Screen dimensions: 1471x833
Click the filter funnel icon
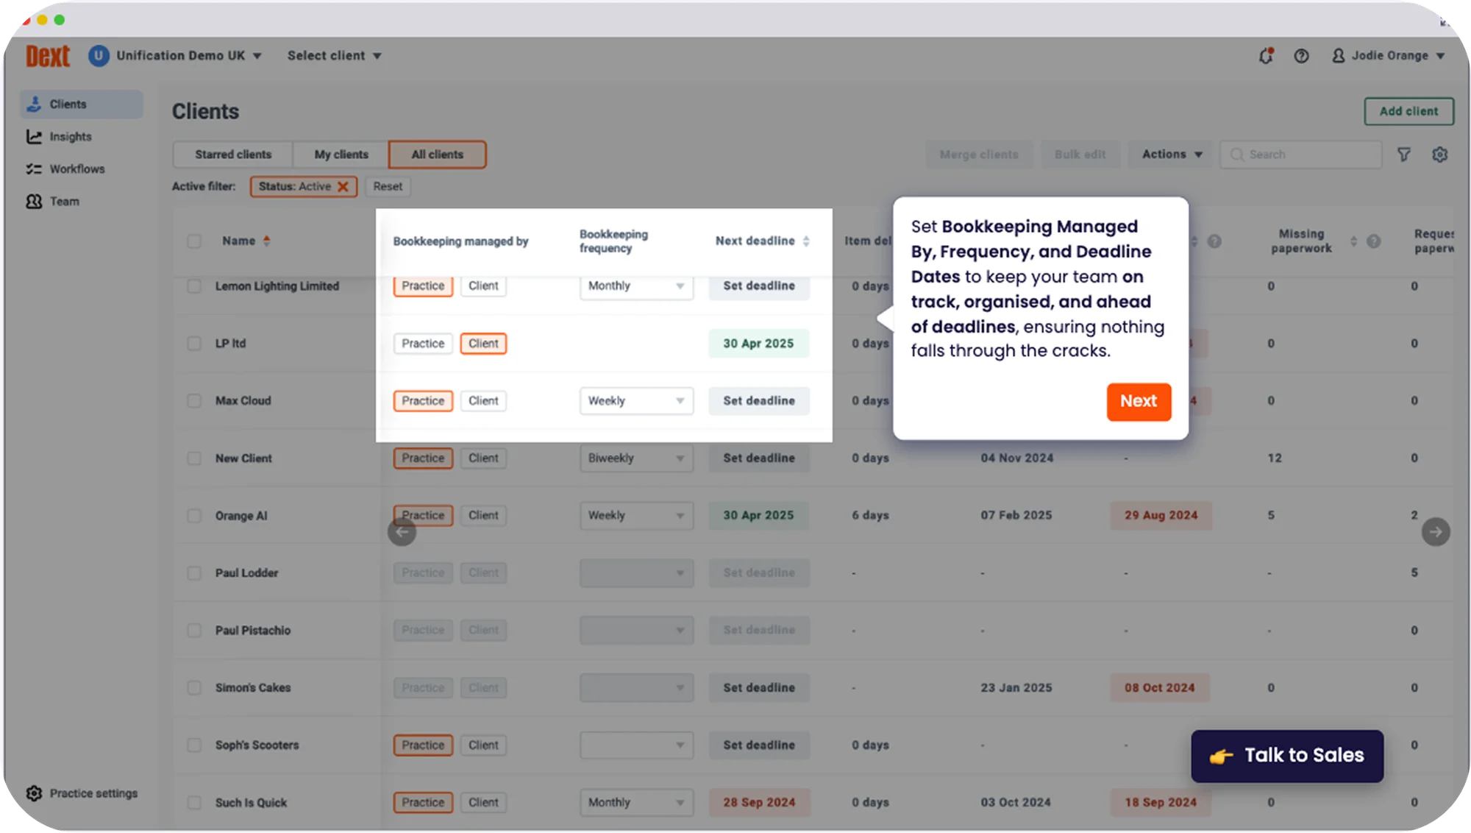[1403, 155]
